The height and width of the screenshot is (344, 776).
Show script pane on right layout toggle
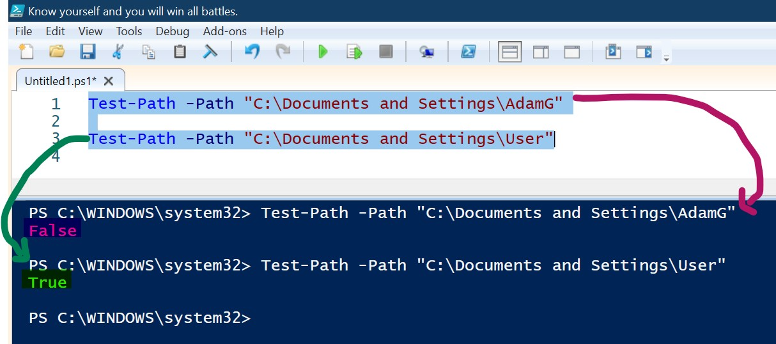541,52
